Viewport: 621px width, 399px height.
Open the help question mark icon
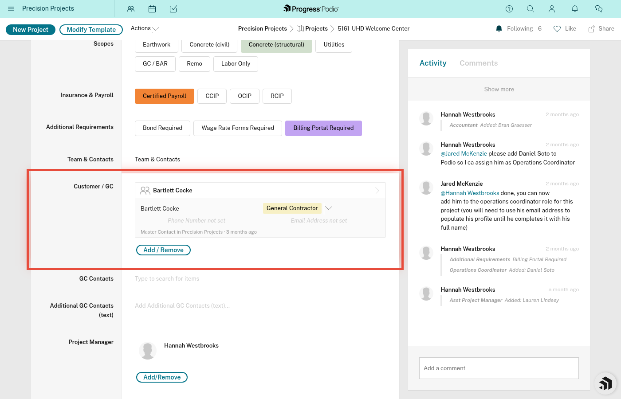509,9
